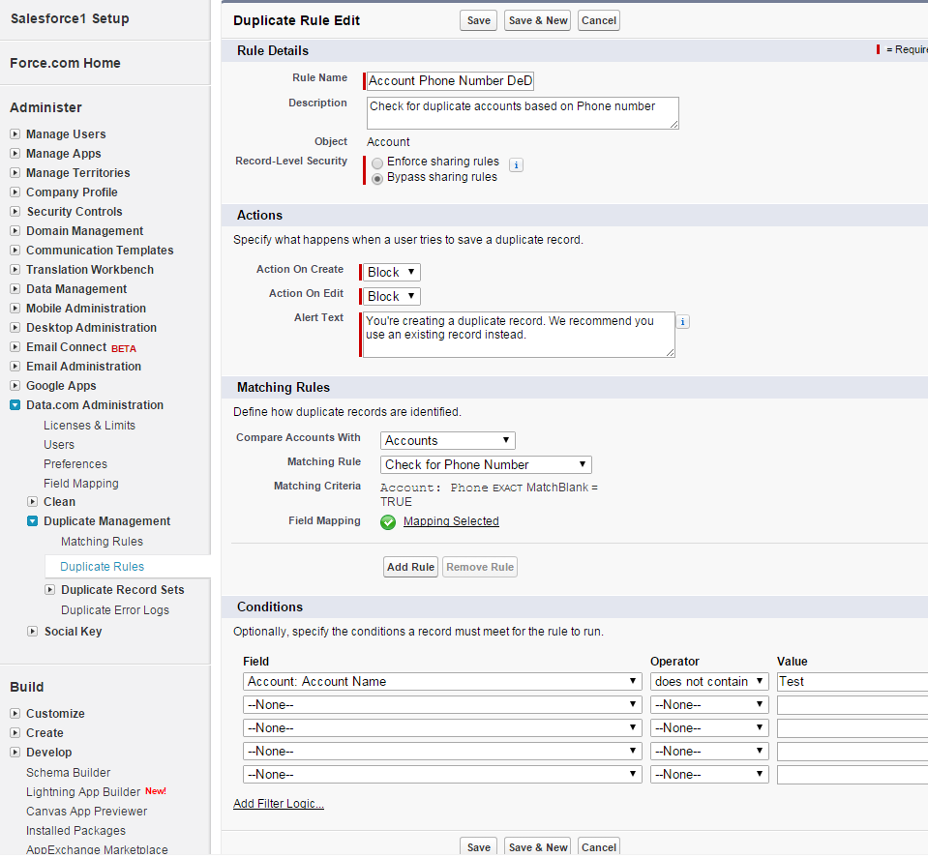Open 'does not contain' operator dropdown
This screenshot has width=928, height=858.
709,682
